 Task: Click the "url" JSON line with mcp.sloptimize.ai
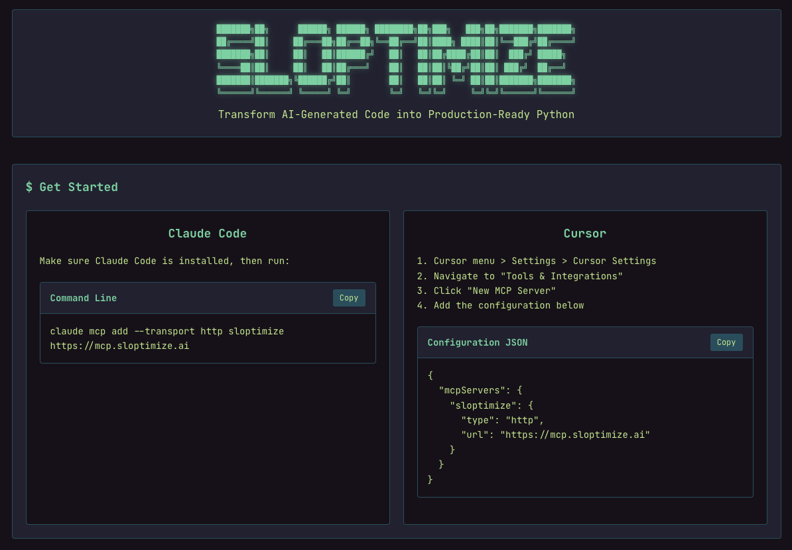point(555,435)
